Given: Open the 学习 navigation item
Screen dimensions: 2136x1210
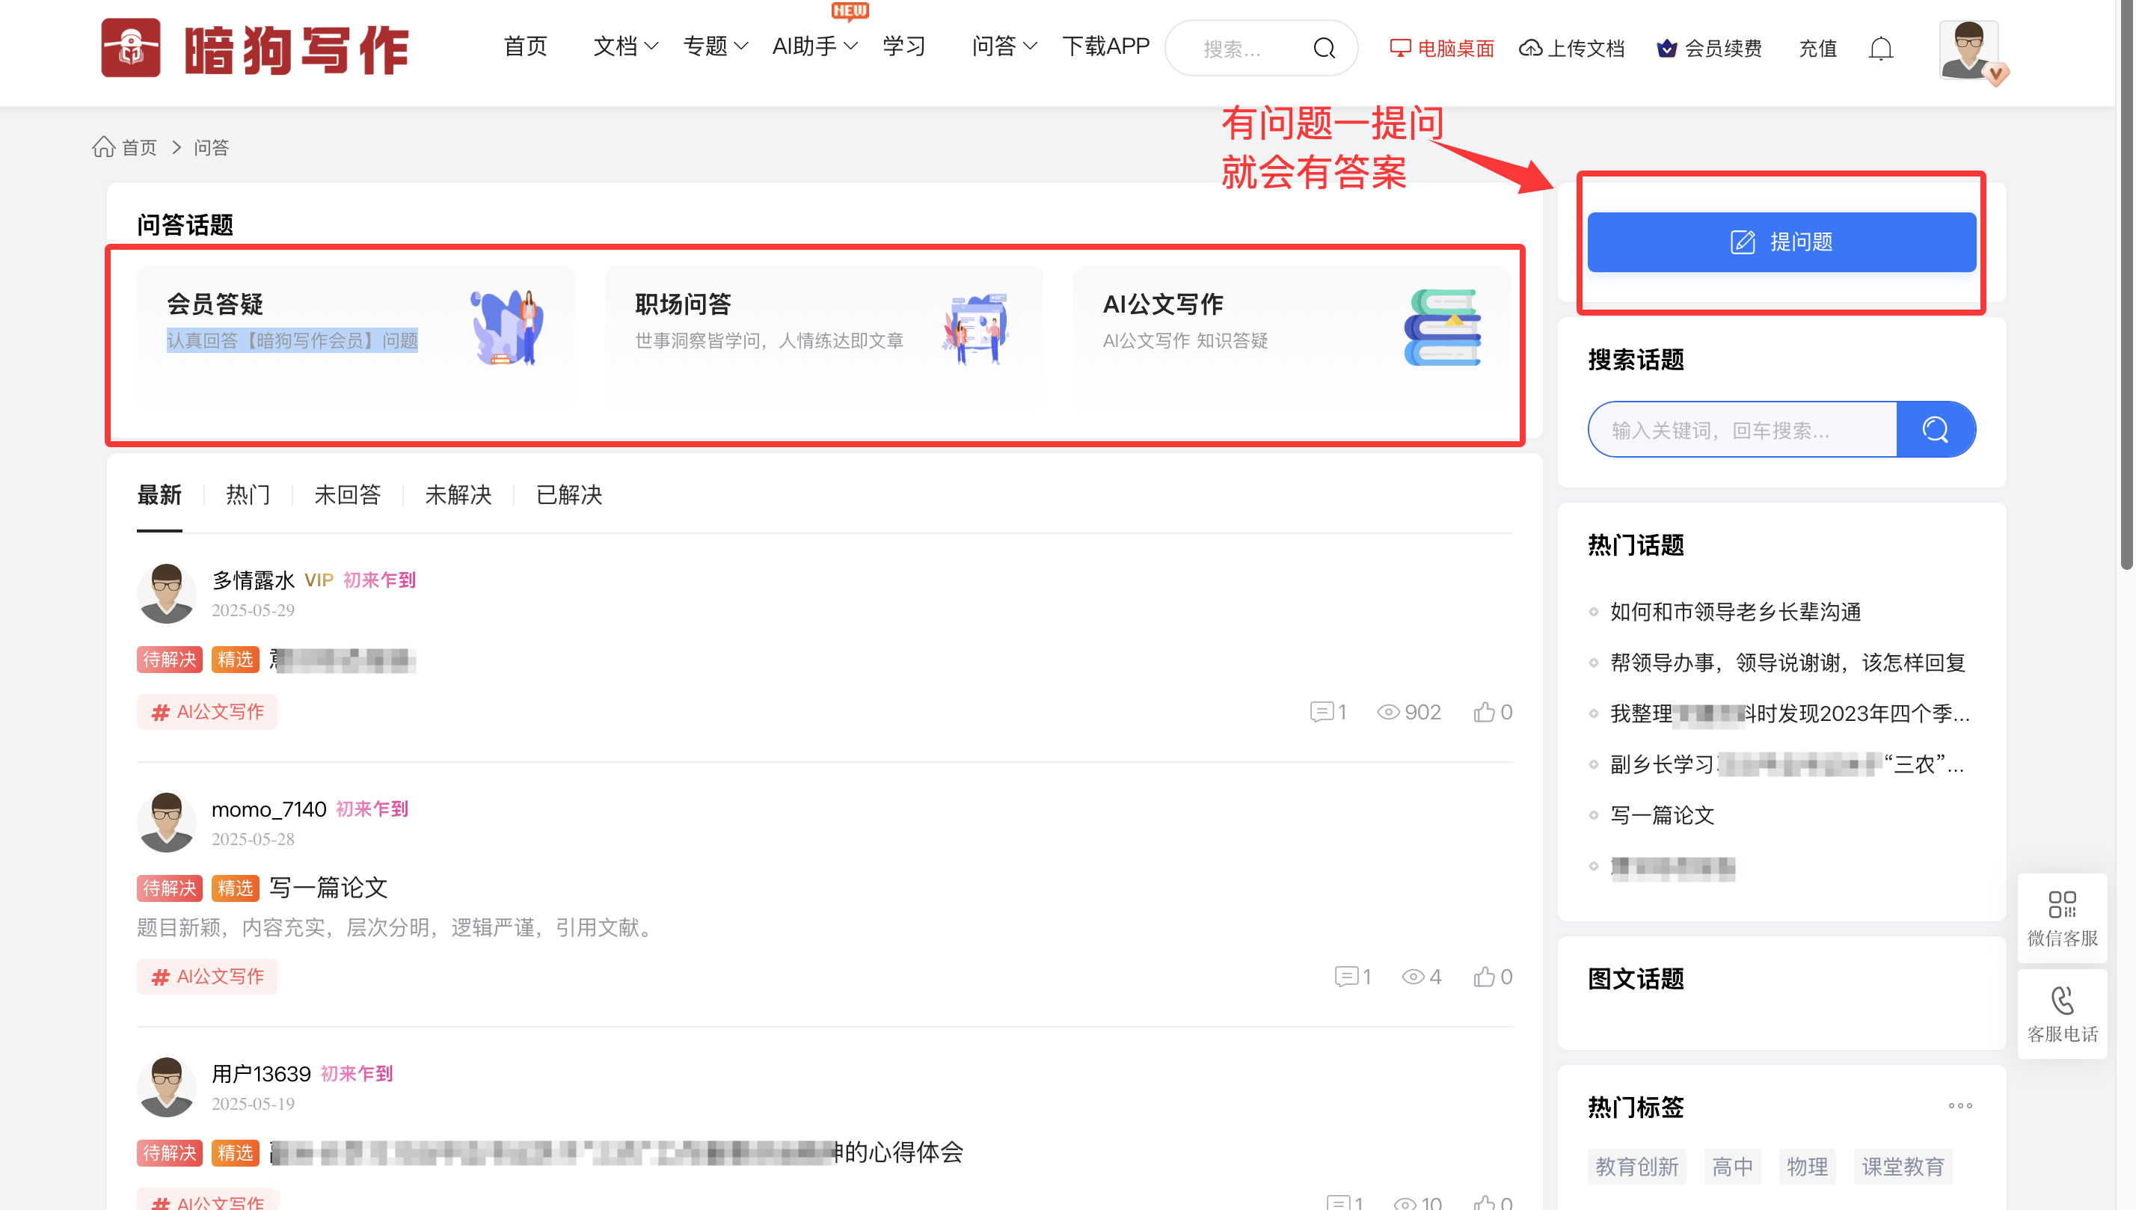Looking at the screenshot, I should point(904,46).
